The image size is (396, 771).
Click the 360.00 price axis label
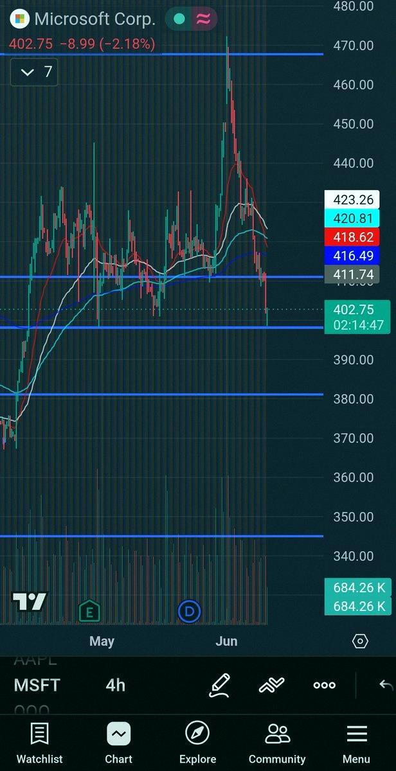(354, 477)
